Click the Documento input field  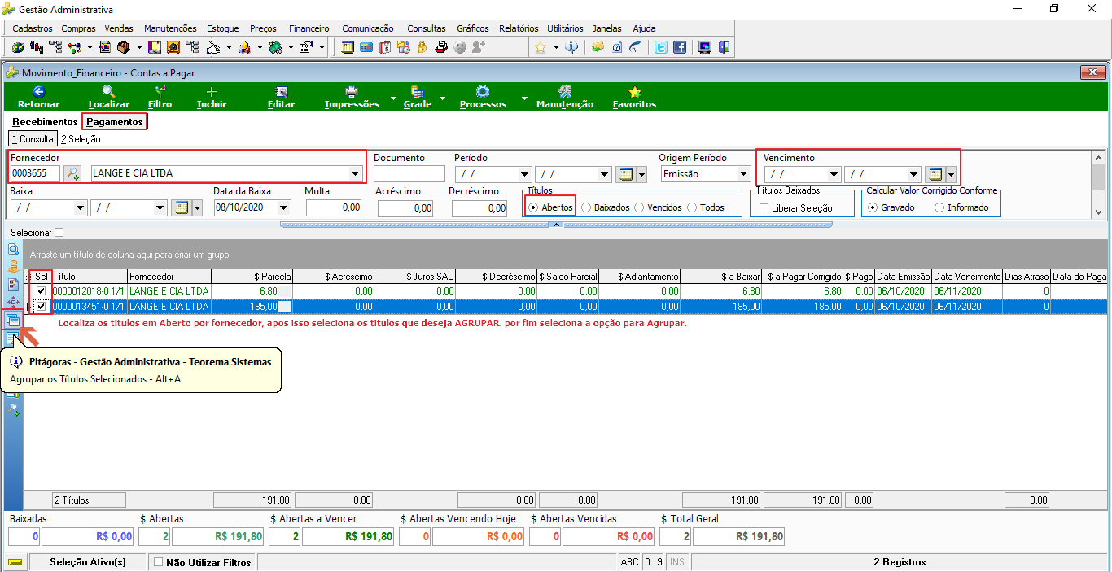pos(409,173)
